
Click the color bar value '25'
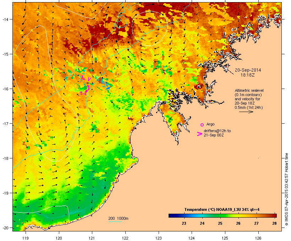tap(220, 223)
